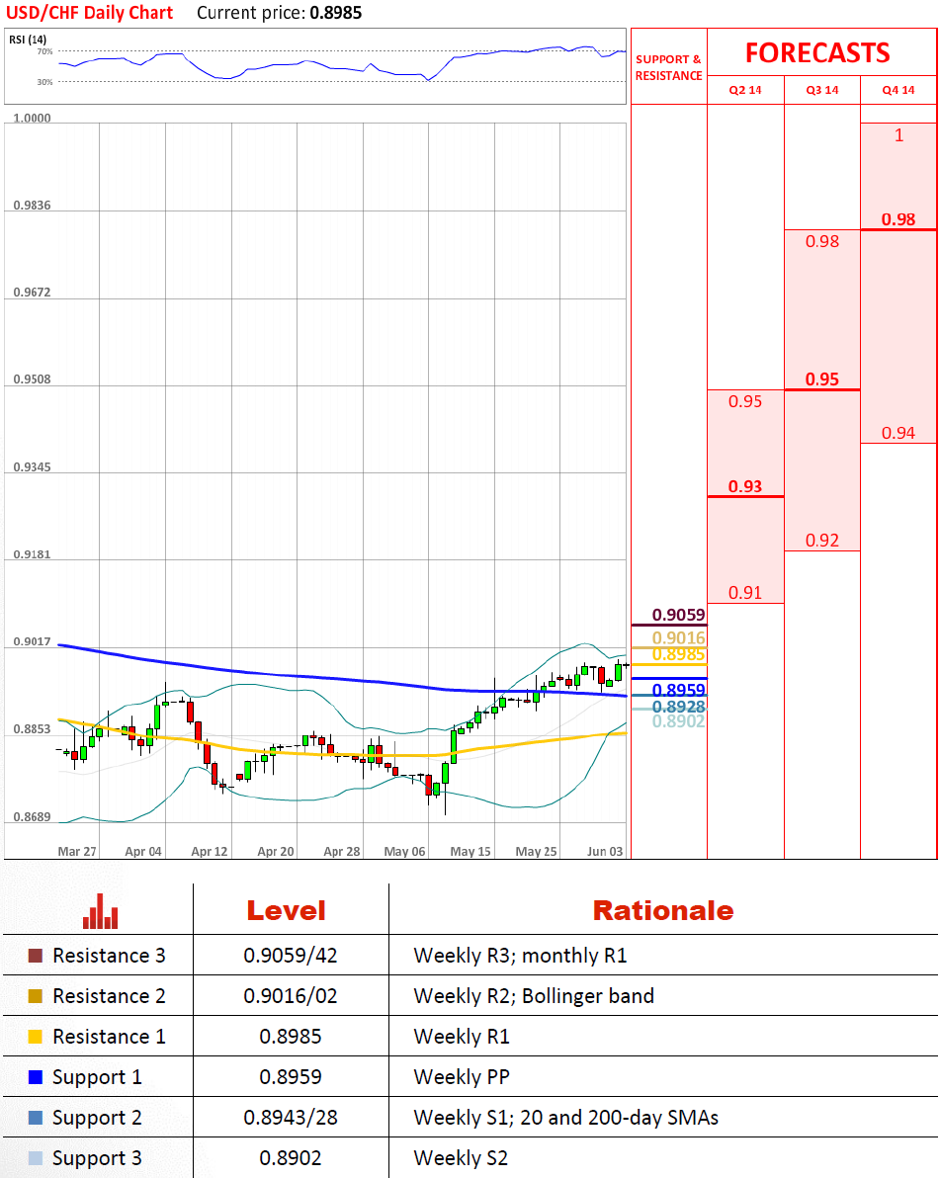
Task: Click the Support 1 blue swatch
Action: [x=35, y=1077]
